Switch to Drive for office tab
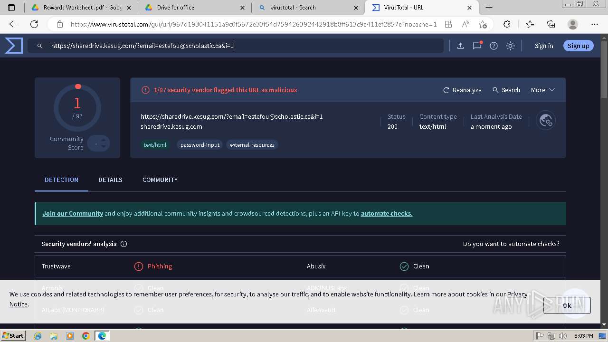The height and width of the screenshot is (342, 608). [194, 8]
